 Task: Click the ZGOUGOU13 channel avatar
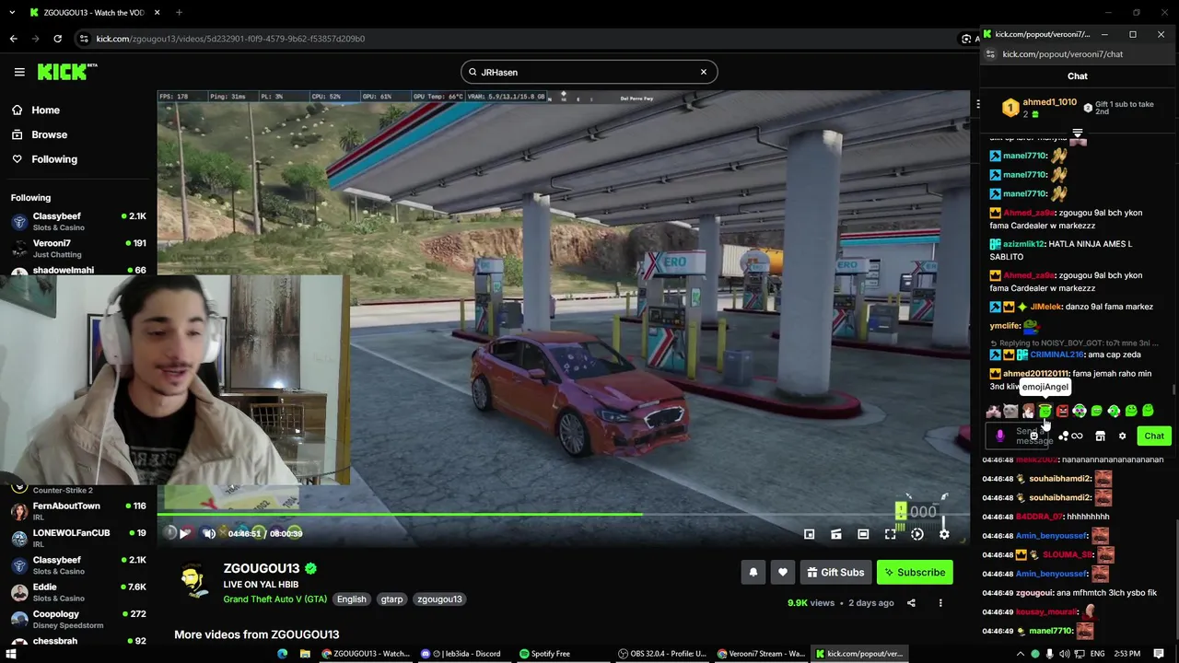pyautogui.click(x=193, y=582)
